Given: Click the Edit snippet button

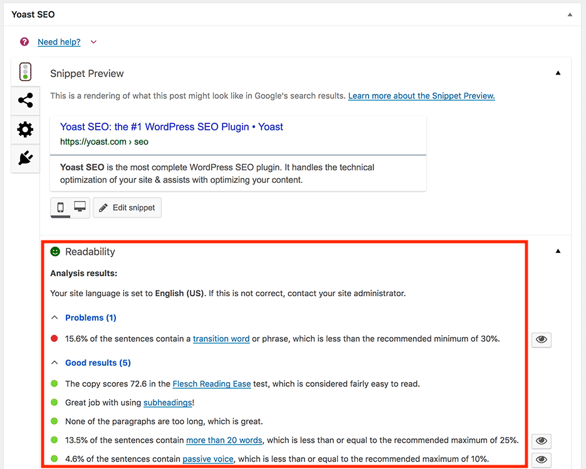Looking at the screenshot, I should pyautogui.click(x=127, y=208).
